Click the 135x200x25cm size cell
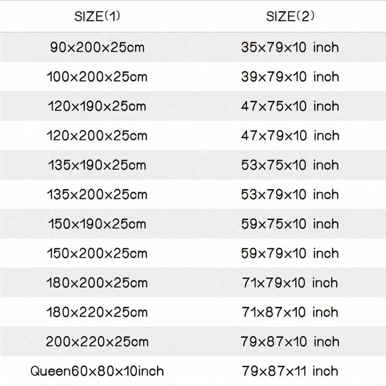This screenshot has width=386, height=386. pos(97,194)
